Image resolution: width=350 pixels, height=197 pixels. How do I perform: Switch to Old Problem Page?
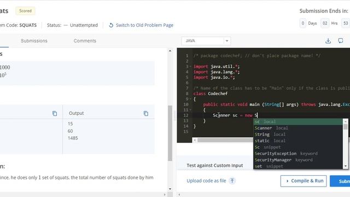pyautogui.click(x=144, y=25)
